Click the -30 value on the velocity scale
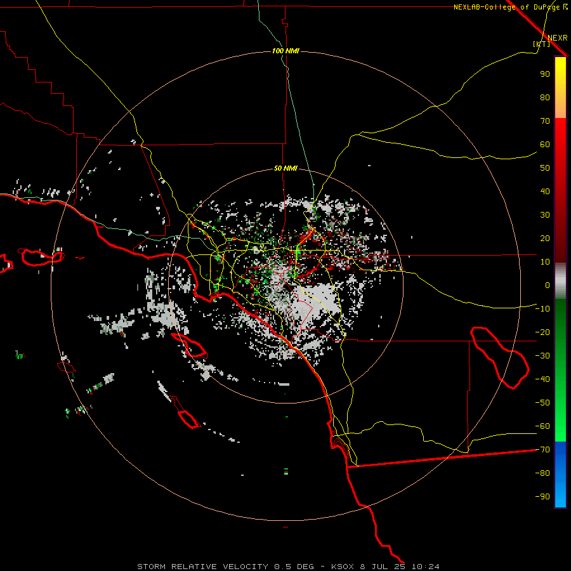The height and width of the screenshot is (571, 571). [542, 356]
